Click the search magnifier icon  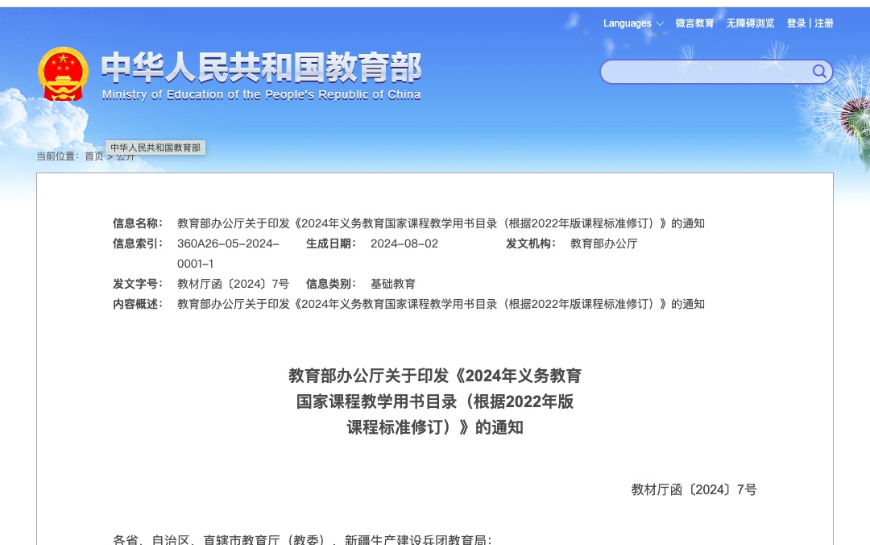point(819,71)
